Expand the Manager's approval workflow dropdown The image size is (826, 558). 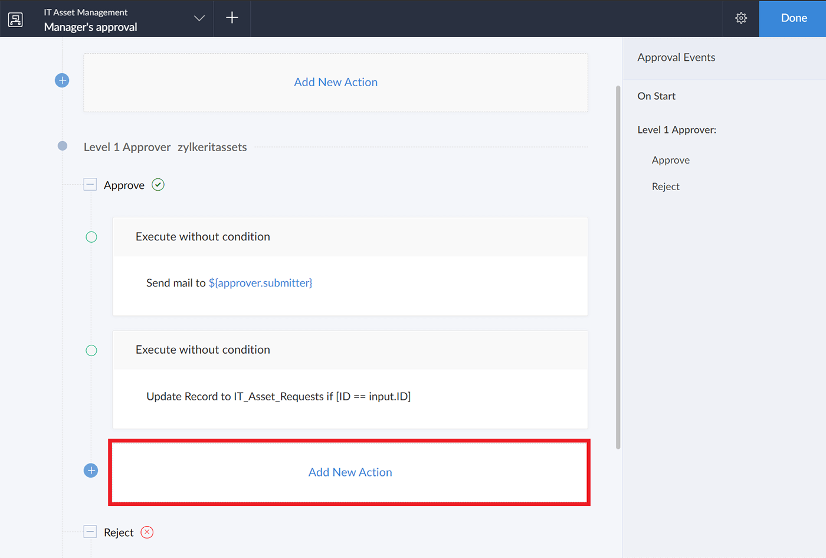coord(199,18)
